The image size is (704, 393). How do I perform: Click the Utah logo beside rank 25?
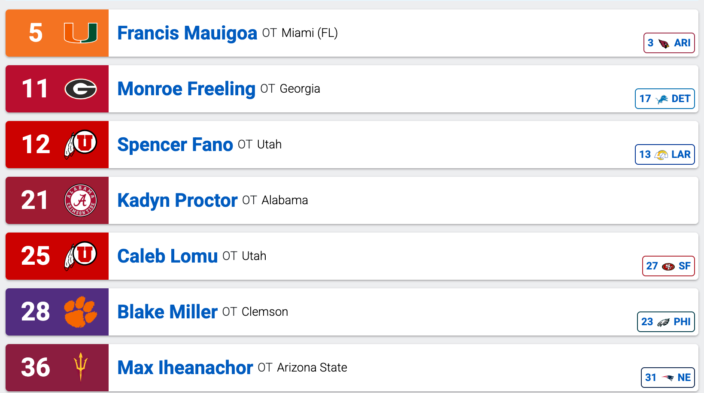pos(81,256)
